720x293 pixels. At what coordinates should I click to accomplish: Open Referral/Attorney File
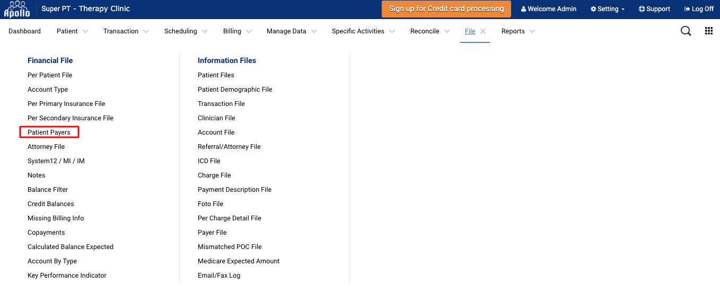coord(229,147)
